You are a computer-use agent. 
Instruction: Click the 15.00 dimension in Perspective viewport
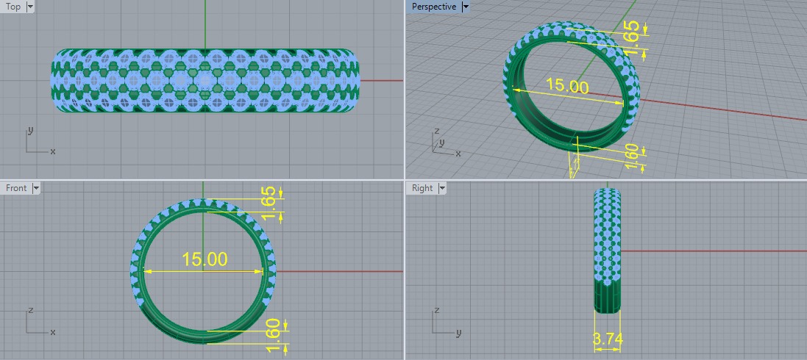click(x=567, y=85)
